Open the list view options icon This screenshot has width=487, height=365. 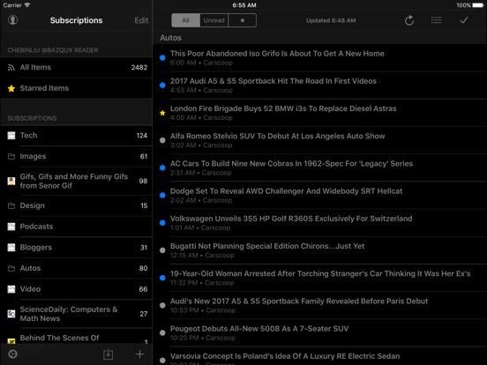[x=437, y=20]
